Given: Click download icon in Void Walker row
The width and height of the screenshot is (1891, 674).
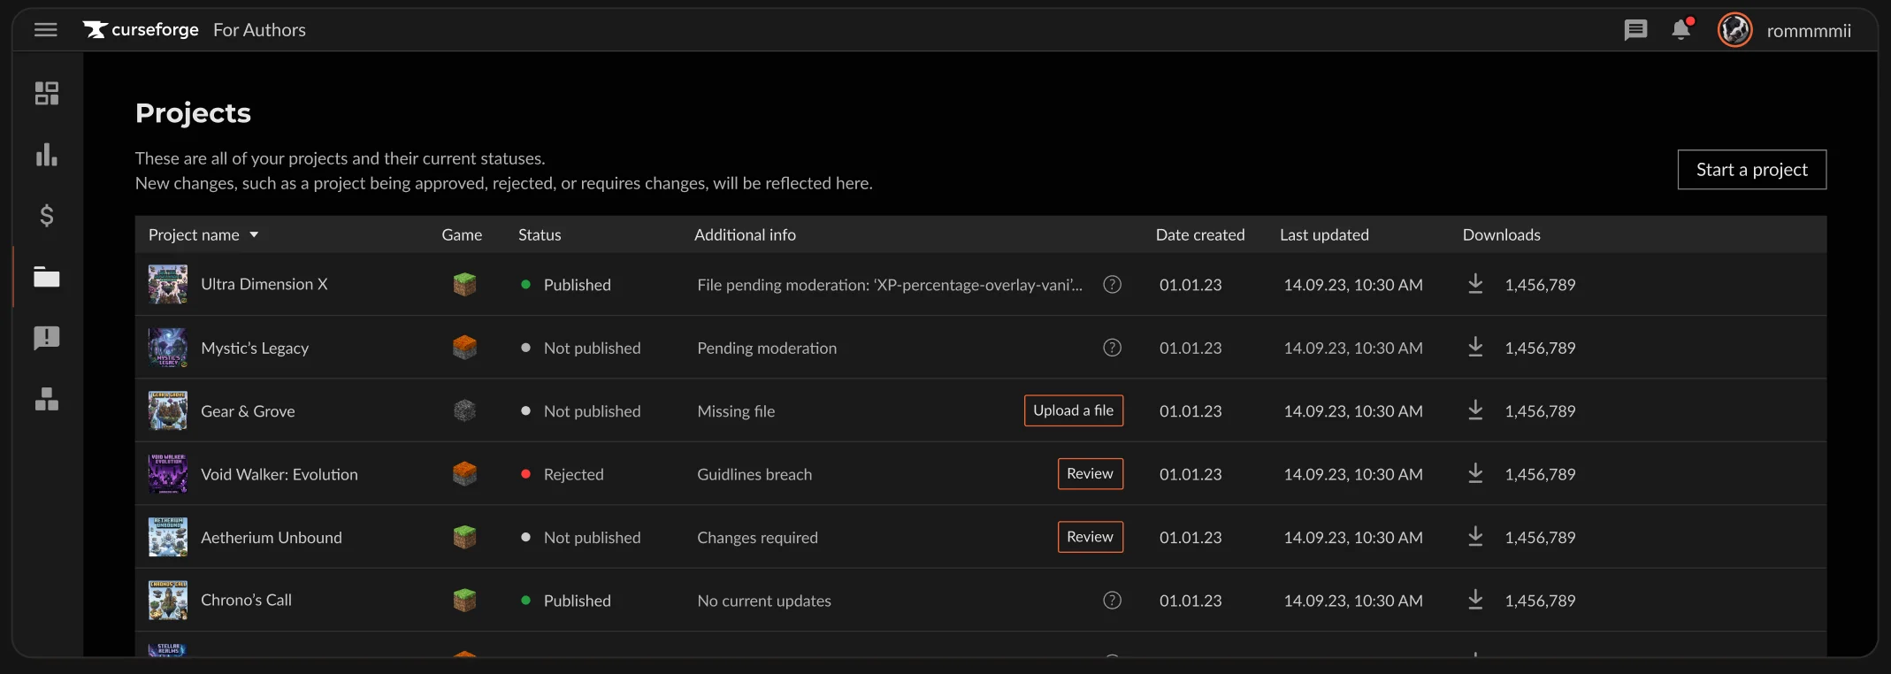Looking at the screenshot, I should click(x=1475, y=473).
